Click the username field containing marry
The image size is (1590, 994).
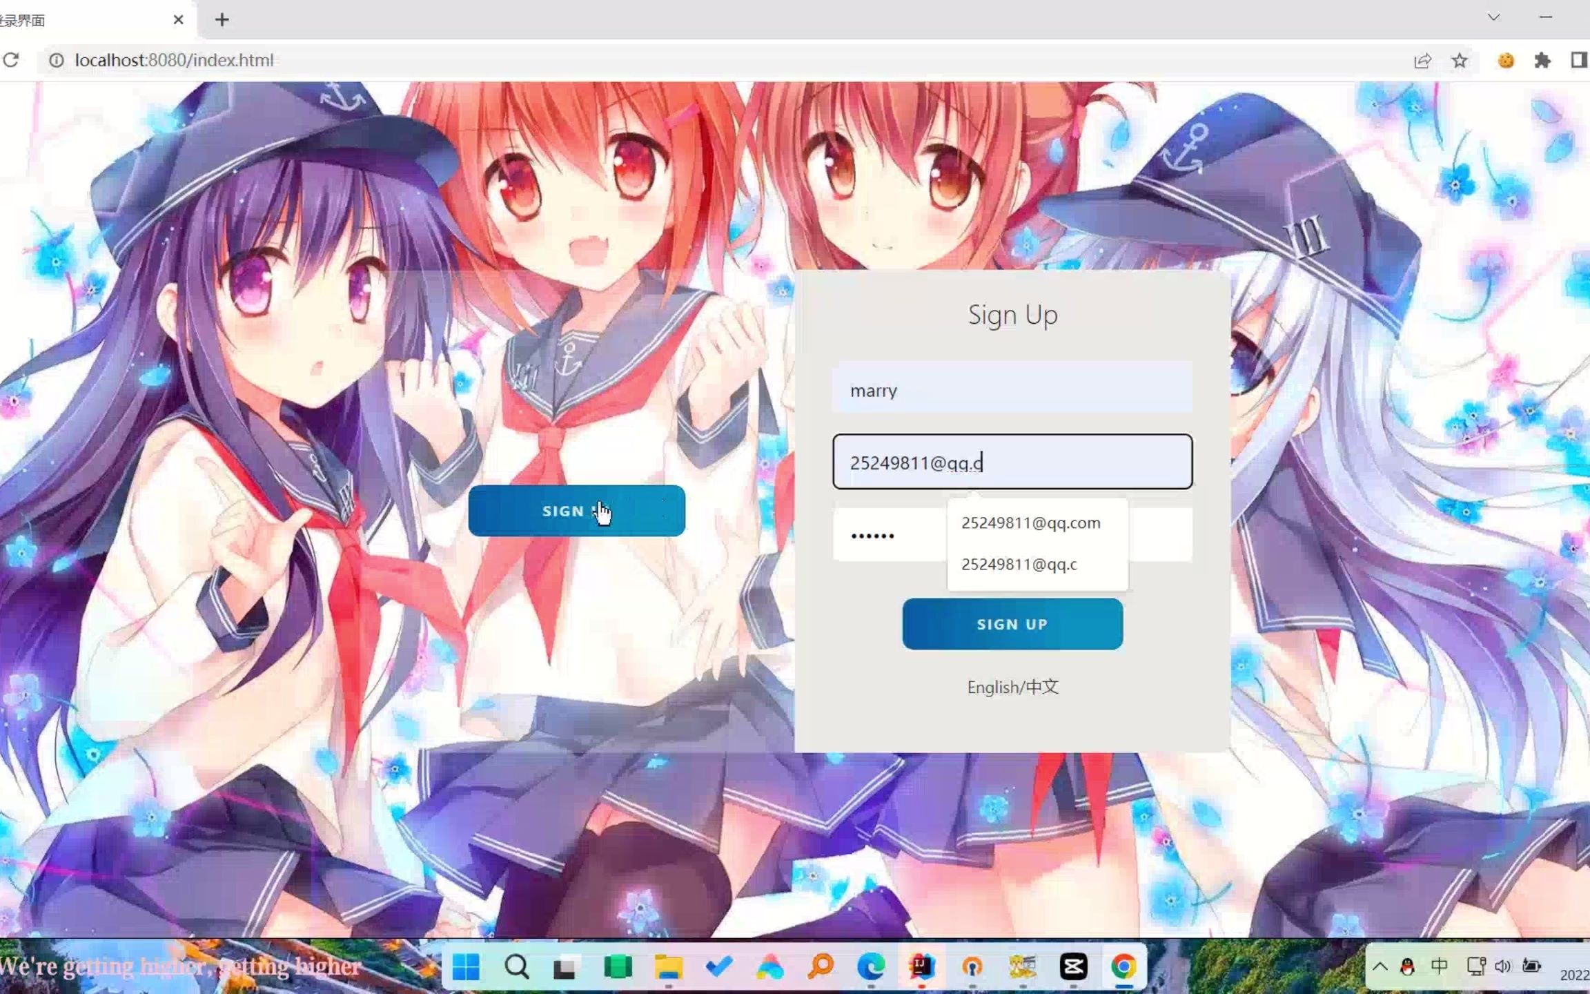[x=1012, y=387]
